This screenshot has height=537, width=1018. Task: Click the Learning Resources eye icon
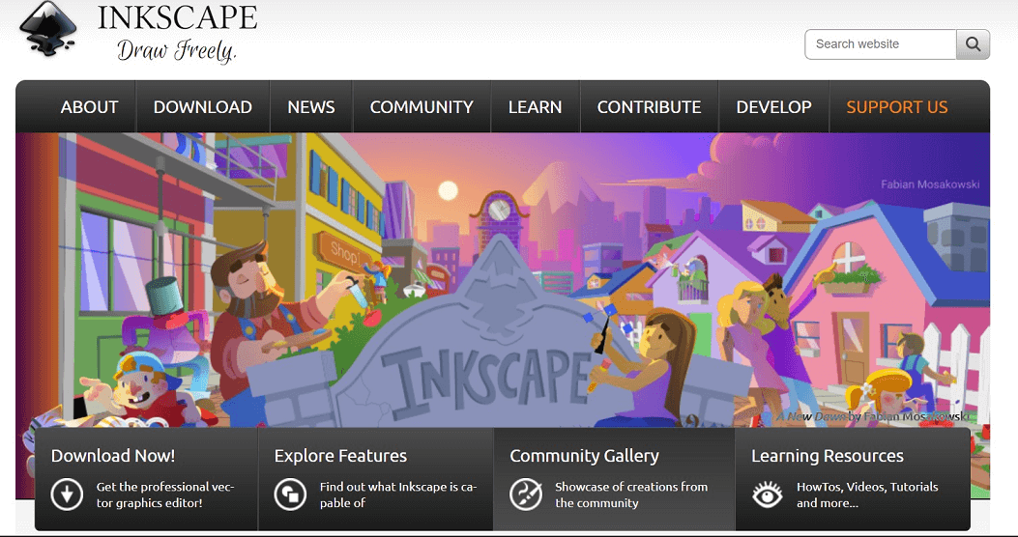pos(768,495)
